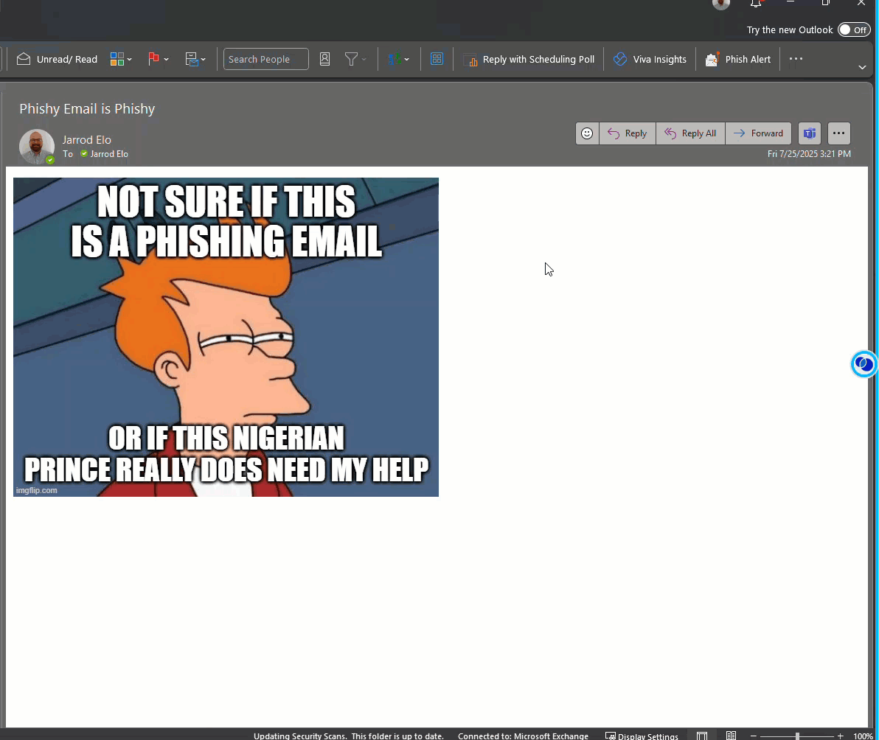Add a reaction with the smiley icon
Viewport: 879px width, 740px height.
pos(587,133)
